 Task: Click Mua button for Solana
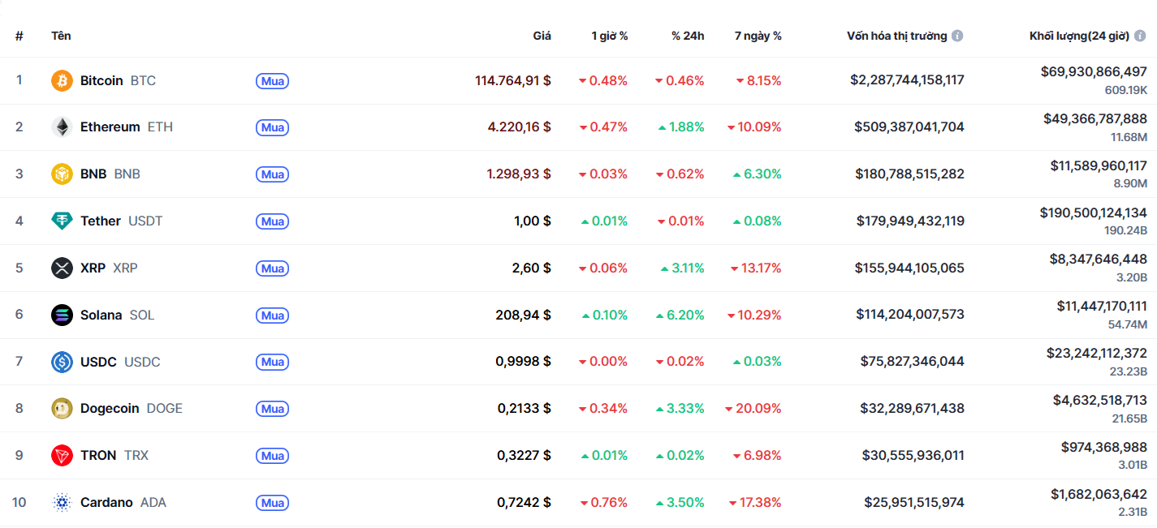click(273, 315)
